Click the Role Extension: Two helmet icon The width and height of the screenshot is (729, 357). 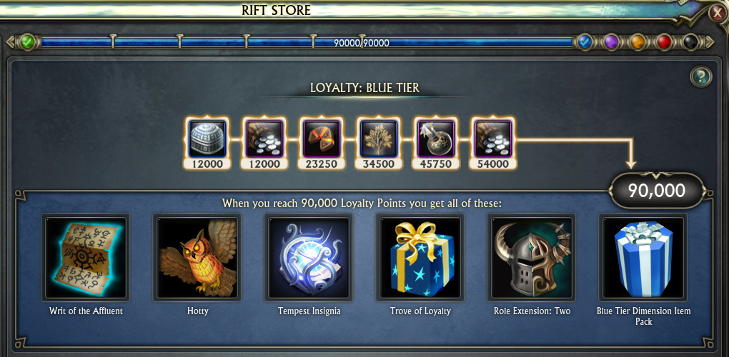532,257
